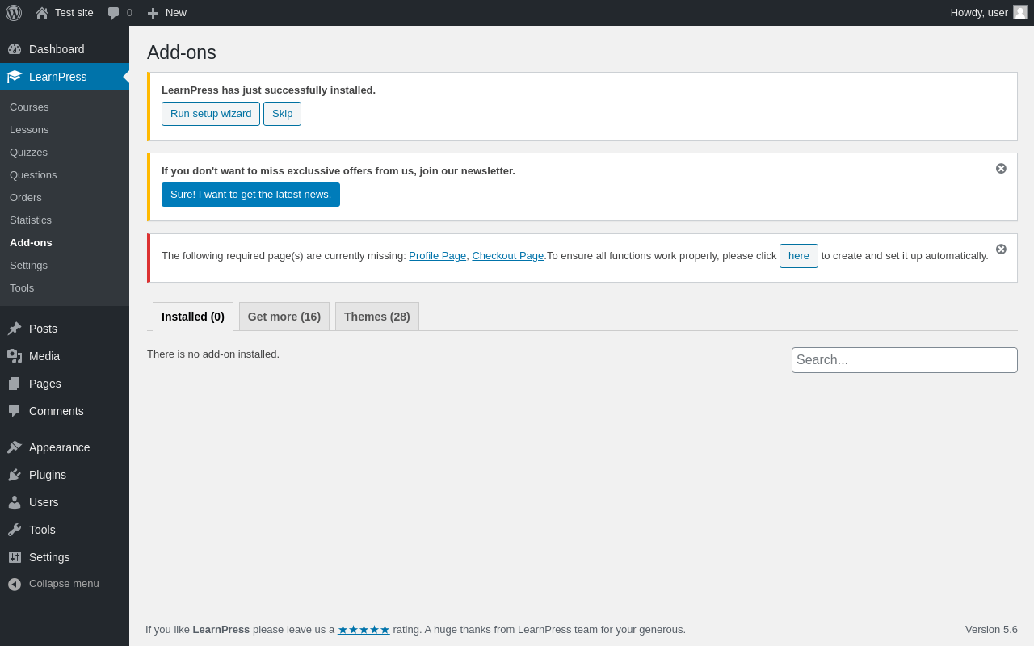Open the Posts menu label
The height and width of the screenshot is (646, 1034).
(43, 329)
